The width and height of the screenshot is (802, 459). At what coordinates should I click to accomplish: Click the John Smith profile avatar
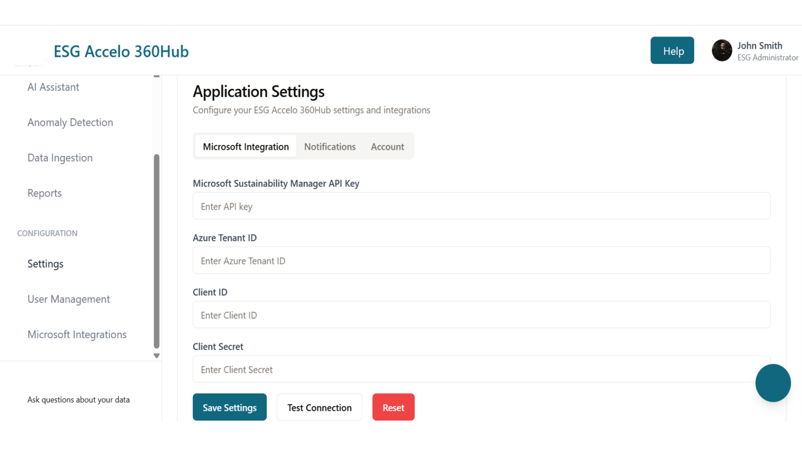pos(722,50)
